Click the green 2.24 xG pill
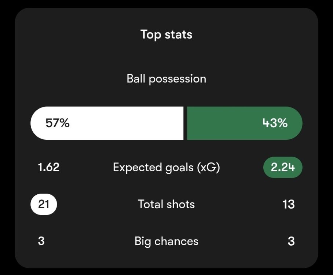333x275 pixels. tap(283, 167)
